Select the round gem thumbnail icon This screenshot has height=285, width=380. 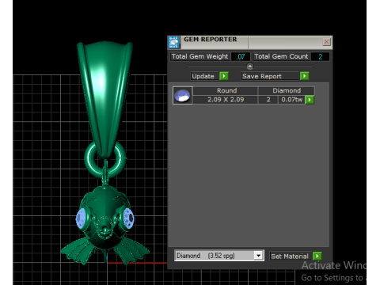point(183,95)
